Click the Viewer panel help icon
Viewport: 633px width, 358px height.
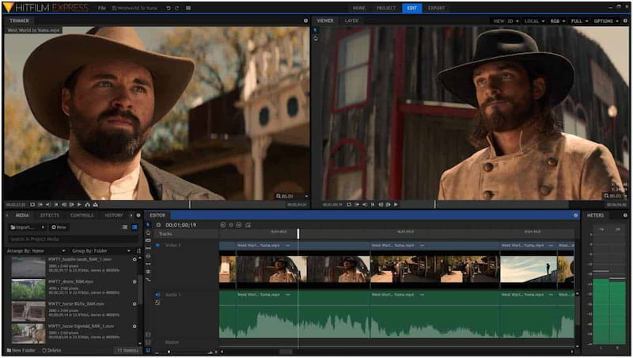pyautogui.click(x=625, y=21)
